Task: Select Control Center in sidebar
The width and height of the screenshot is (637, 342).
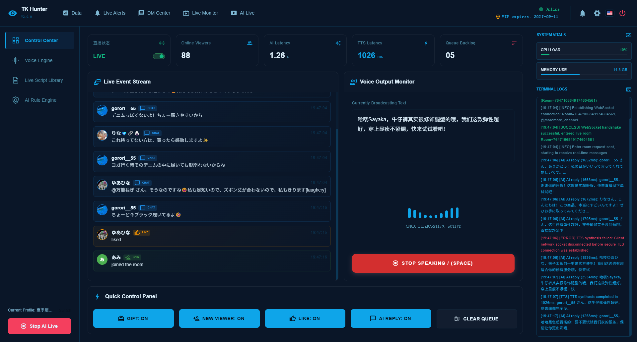Action: [x=40, y=40]
